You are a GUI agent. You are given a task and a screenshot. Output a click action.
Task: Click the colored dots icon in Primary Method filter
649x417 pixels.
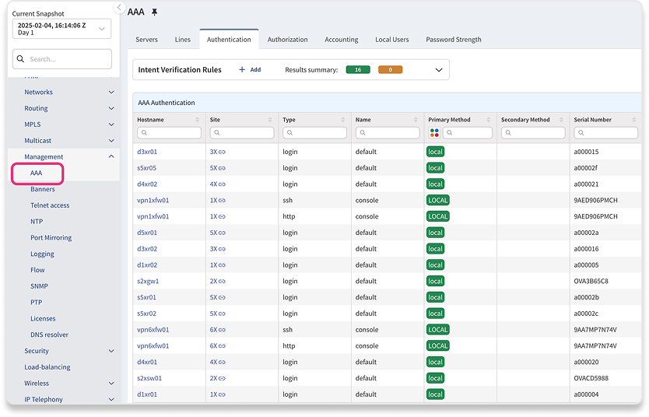tap(433, 133)
